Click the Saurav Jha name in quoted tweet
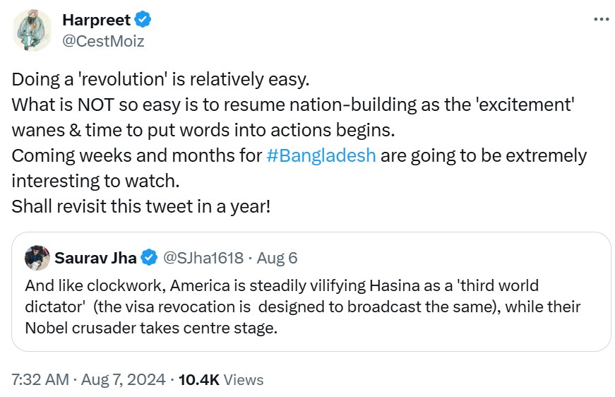615x397 pixels. (96, 258)
